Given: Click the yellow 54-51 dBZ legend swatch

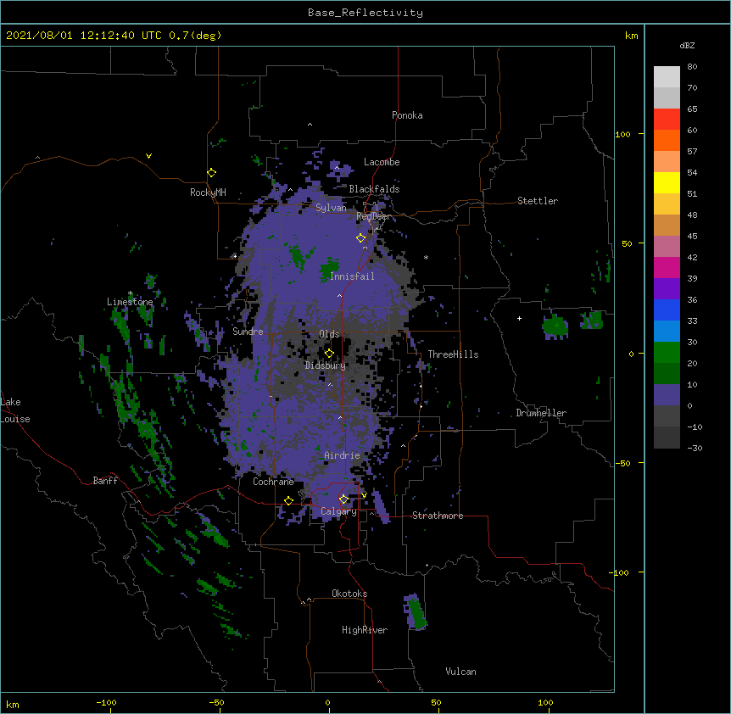Looking at the screenshot, I should (x=667, y=182).
